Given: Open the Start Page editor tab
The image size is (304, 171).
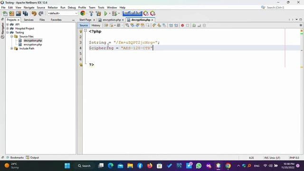Looking at the screenshot, I should tap(85, 20).
